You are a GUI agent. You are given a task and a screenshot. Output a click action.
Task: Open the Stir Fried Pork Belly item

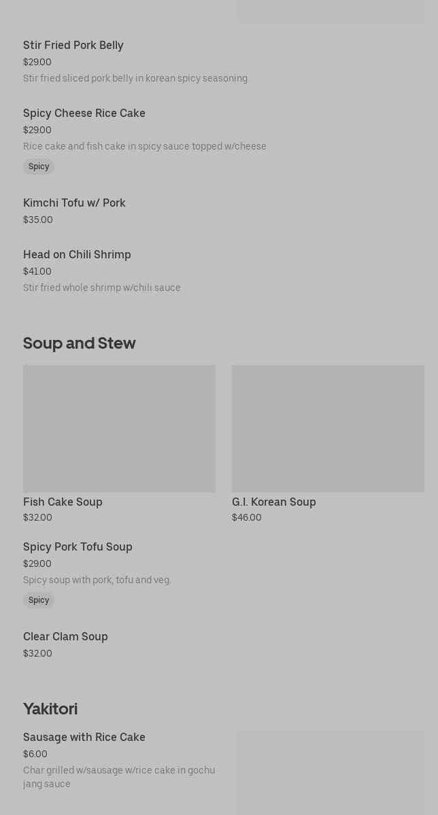(73, 46)
